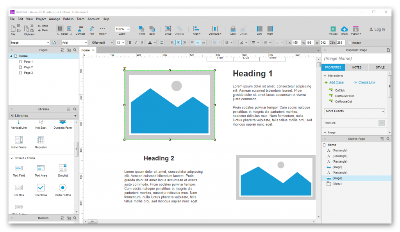Pick the Repeater widget in Libraries
This screenshot has height=232, width=400.
click(41, 140)
